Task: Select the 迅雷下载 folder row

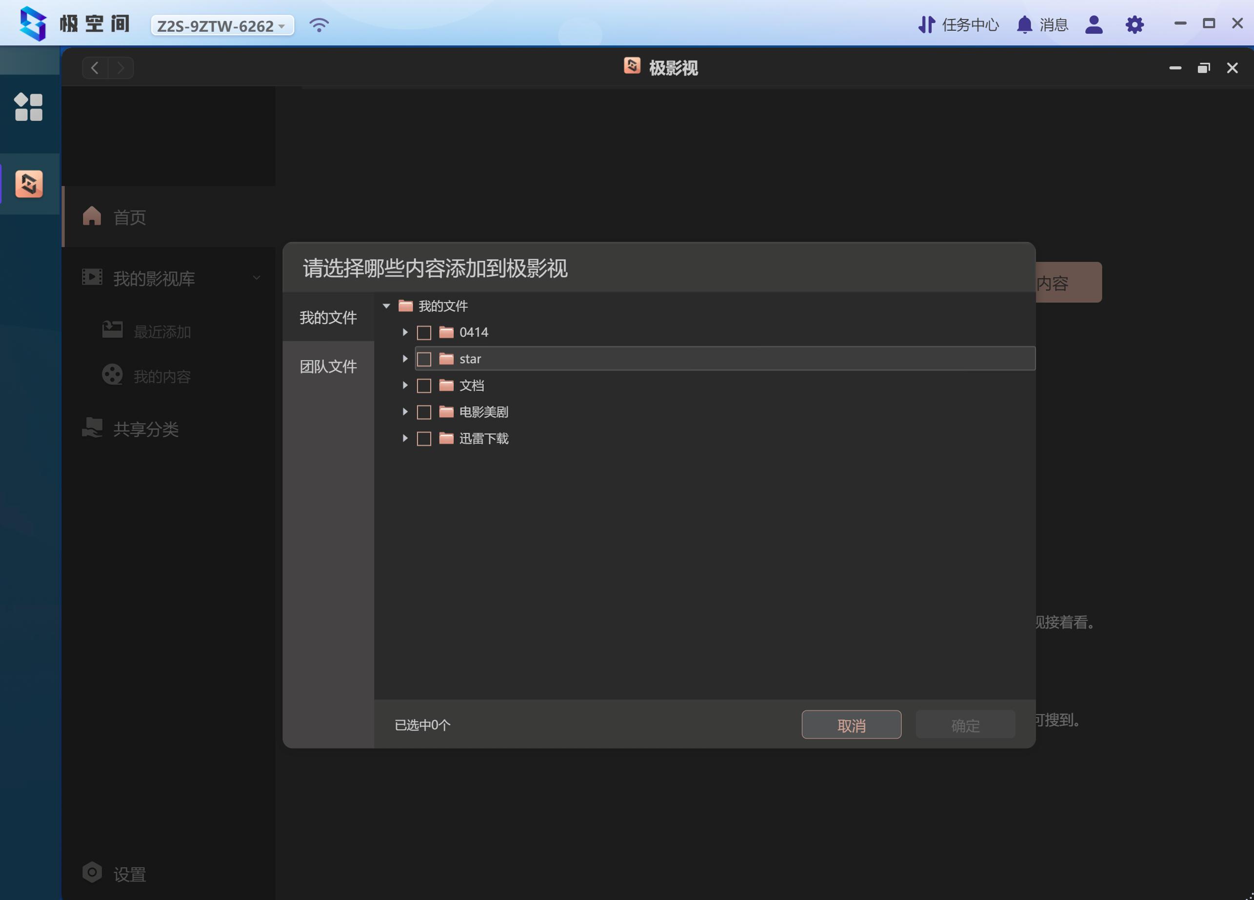Action: 484,439
